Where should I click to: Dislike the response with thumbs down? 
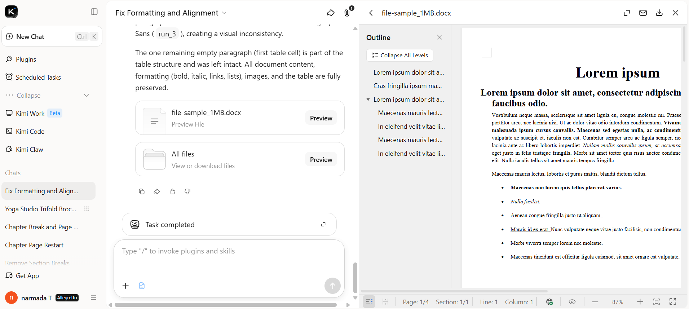coord(187,191)
